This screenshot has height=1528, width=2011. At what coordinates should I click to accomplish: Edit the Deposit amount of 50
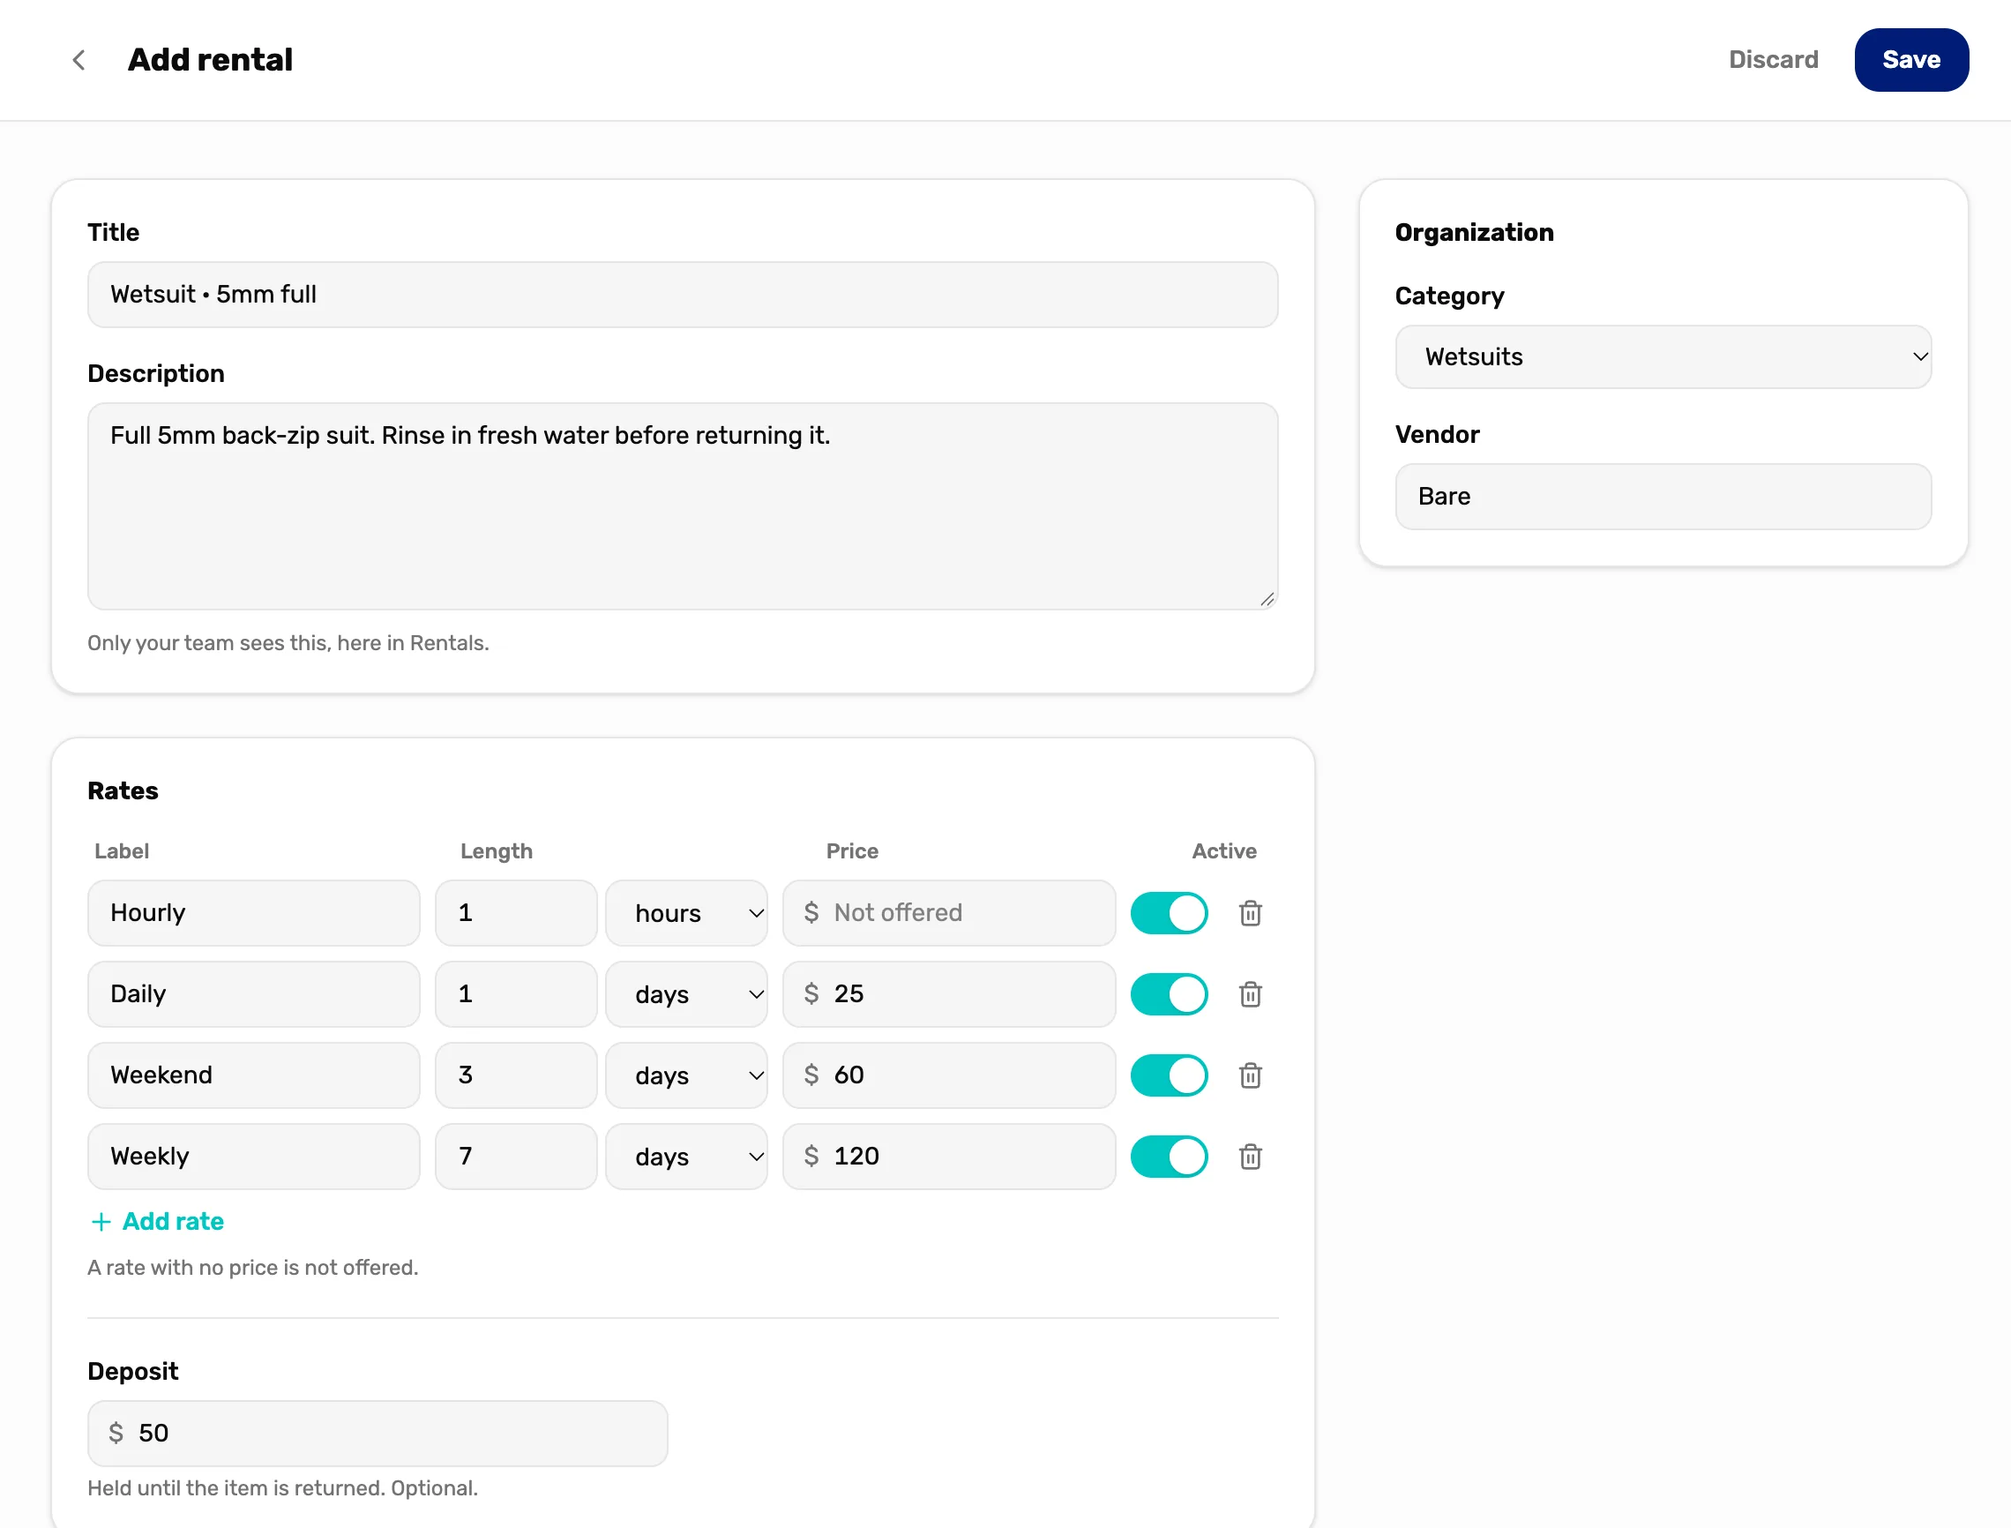378,1434
